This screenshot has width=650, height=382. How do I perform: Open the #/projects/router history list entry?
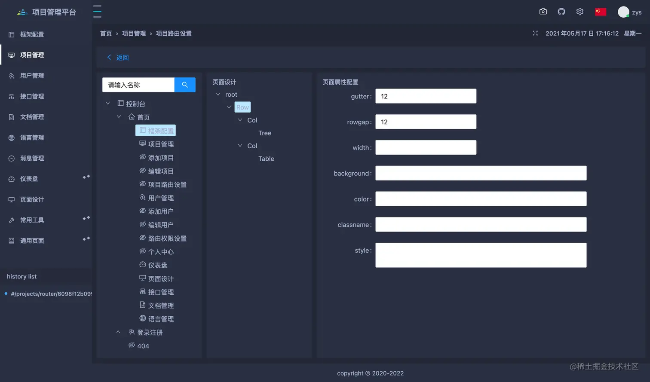pos(51,294)
